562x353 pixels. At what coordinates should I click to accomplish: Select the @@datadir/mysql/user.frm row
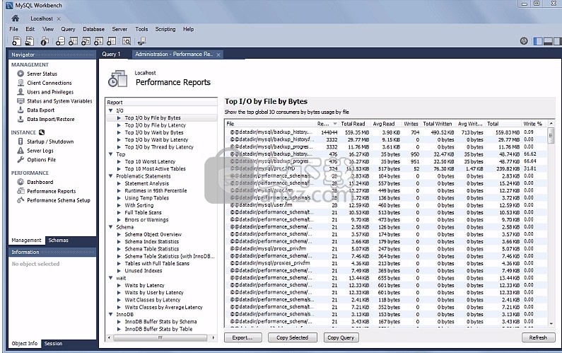tap(387, 205)
